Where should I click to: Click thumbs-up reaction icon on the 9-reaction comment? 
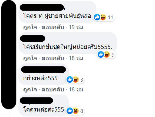[x=101, y=54]
